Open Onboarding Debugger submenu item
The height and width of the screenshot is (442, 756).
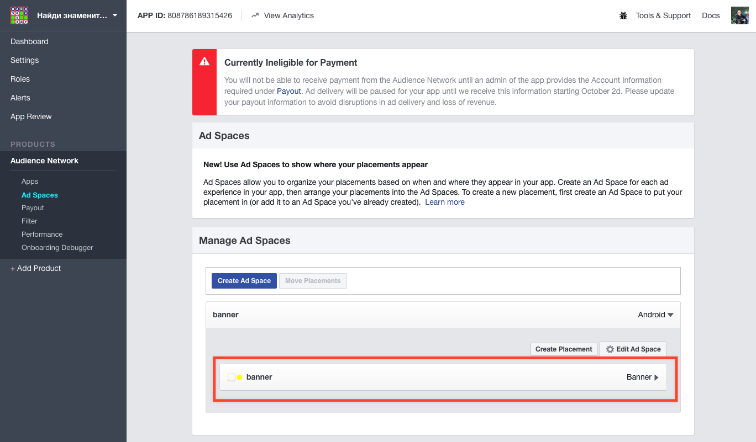[x=57, y=248]
